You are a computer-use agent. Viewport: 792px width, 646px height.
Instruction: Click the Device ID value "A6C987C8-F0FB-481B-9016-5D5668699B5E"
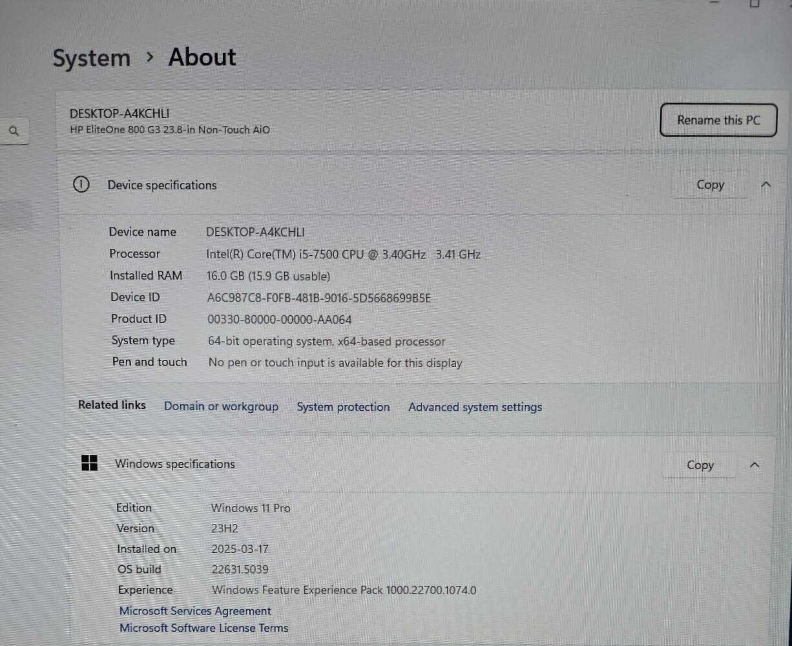(319, 298)
